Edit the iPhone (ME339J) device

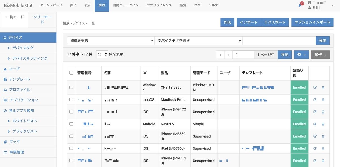315,136
